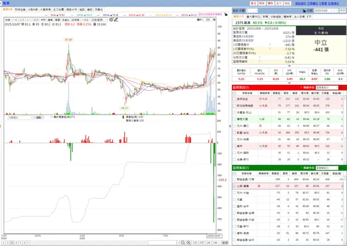Switch to chart layout page 3
The image size is (347, 246).
12,243
